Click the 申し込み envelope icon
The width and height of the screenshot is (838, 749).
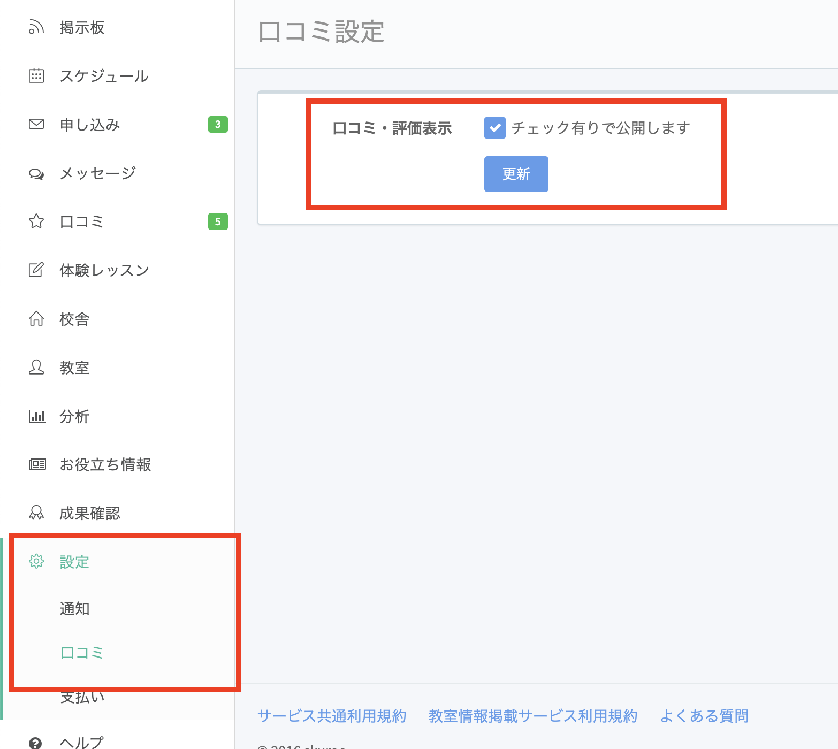coord(36,124)
